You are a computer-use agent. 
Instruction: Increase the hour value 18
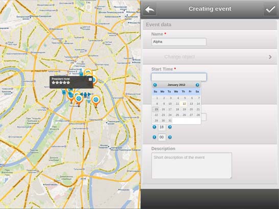click(170, 127)
